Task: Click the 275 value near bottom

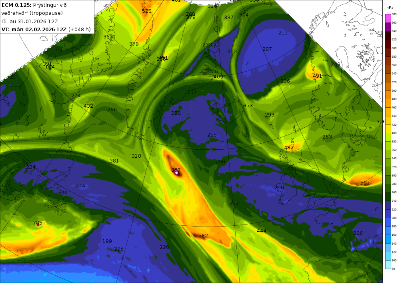Action: [119, 249]
